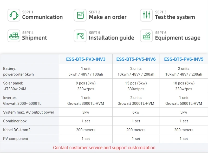Select the Test the system heading
The height and width of the screenshot is (153, 208).
pos(175,17)
